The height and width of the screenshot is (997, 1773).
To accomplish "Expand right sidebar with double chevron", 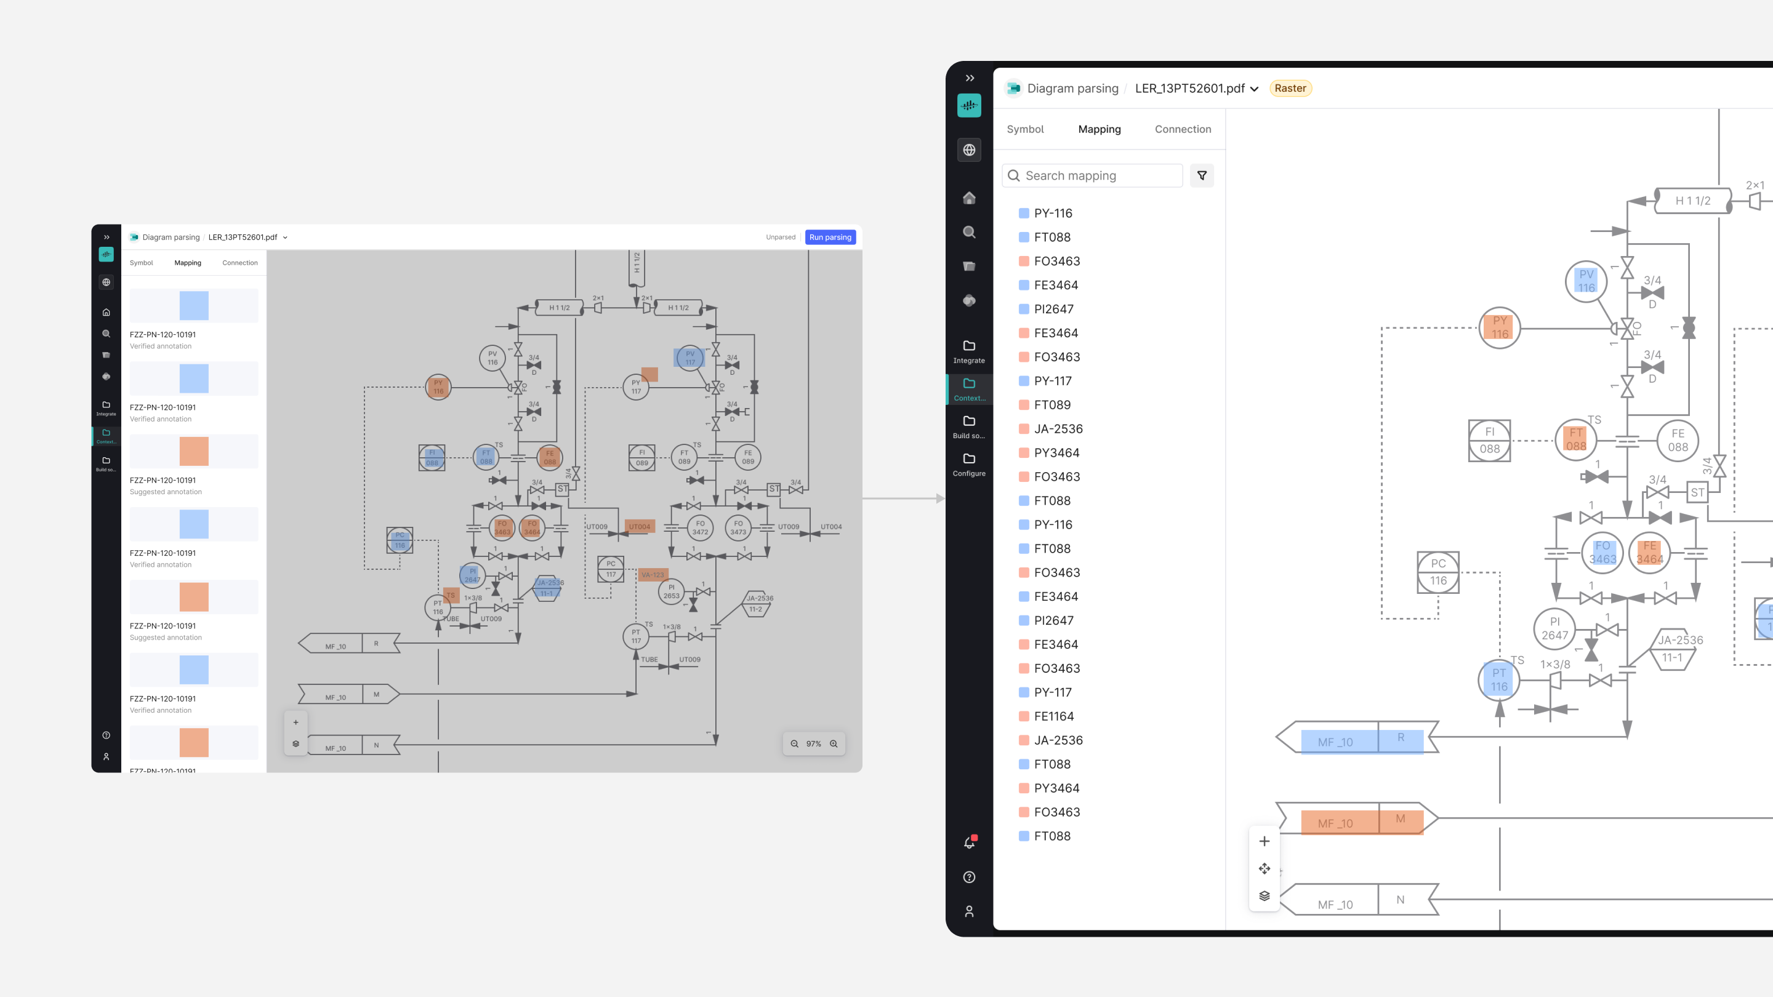I will tap(969, 78).
